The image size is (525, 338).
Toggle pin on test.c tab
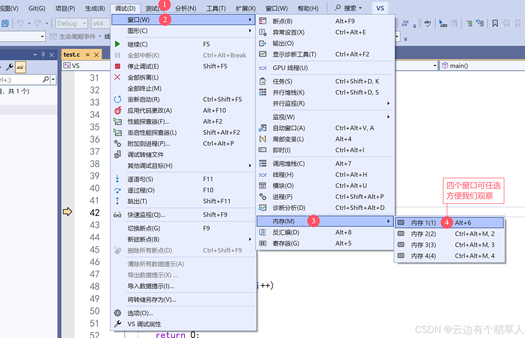87,54
